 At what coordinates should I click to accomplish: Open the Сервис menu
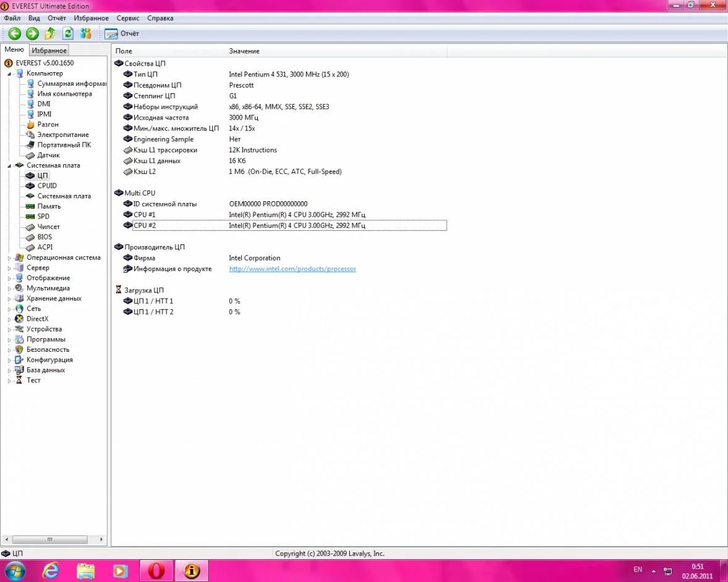point(128,18)
